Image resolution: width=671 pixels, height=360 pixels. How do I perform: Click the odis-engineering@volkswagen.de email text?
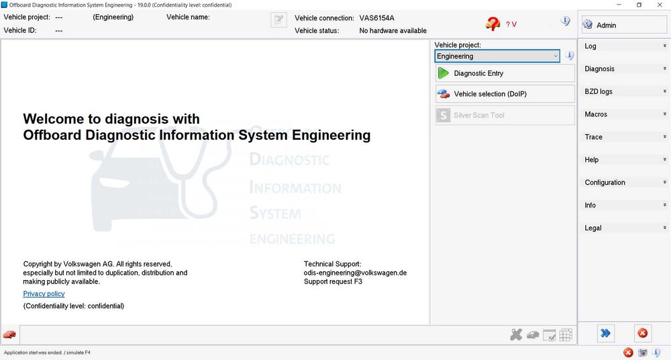[355, 273]
